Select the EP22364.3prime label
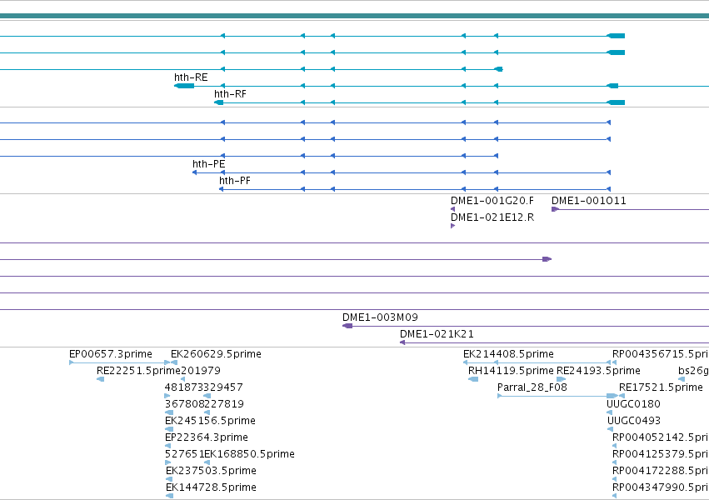 [206, 437]
